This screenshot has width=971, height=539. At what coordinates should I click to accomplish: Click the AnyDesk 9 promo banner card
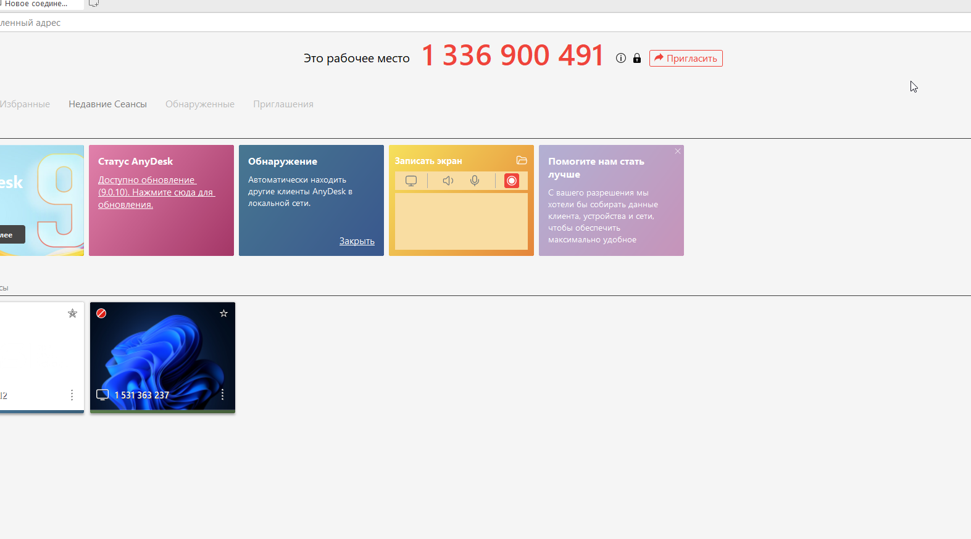[x=41, y=200]
